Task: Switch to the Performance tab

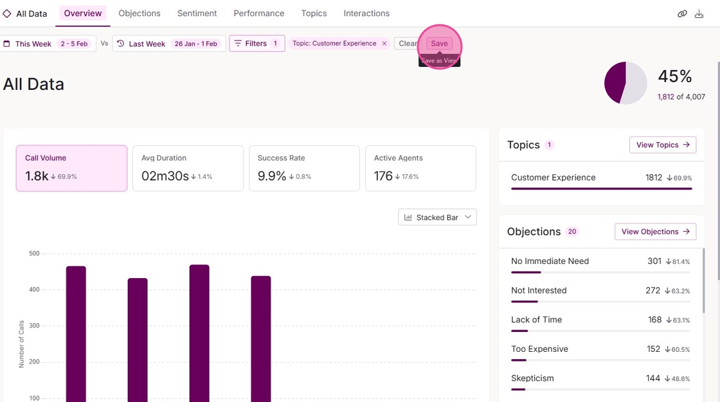Action: [259, 13]
